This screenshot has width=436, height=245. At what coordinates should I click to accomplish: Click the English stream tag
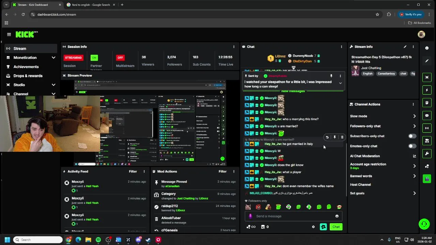point(368,74)
